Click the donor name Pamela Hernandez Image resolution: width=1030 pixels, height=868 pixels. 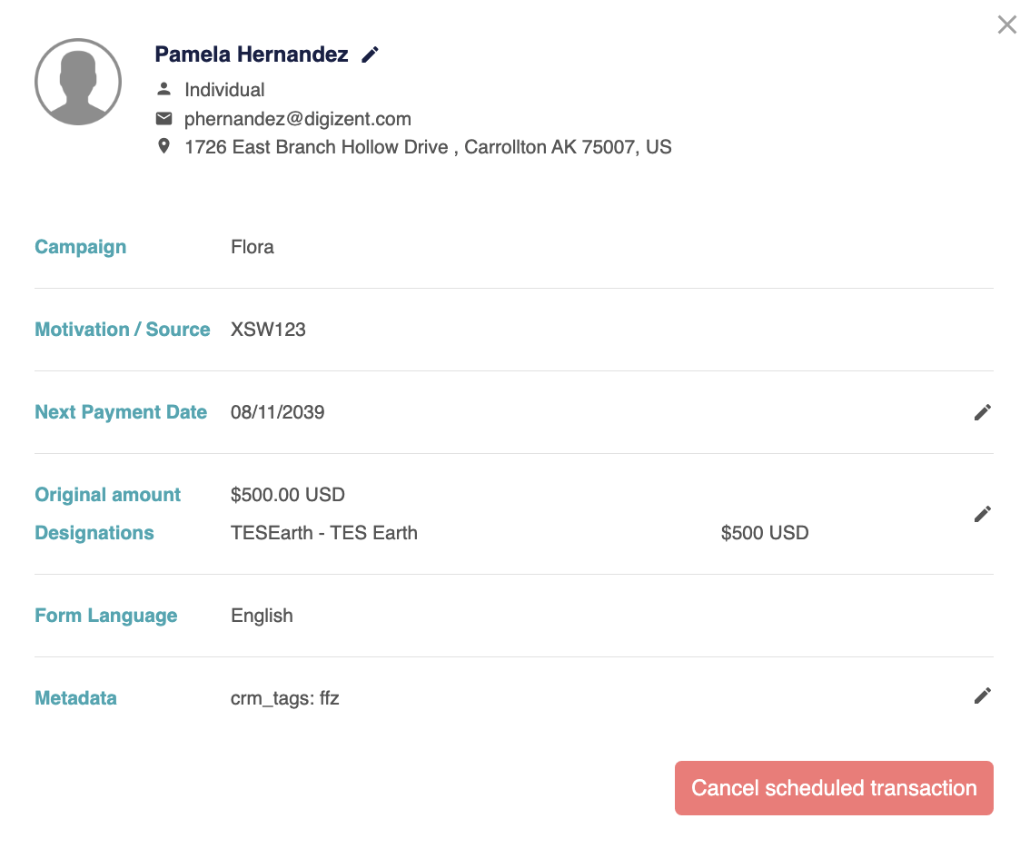[252, 54]
